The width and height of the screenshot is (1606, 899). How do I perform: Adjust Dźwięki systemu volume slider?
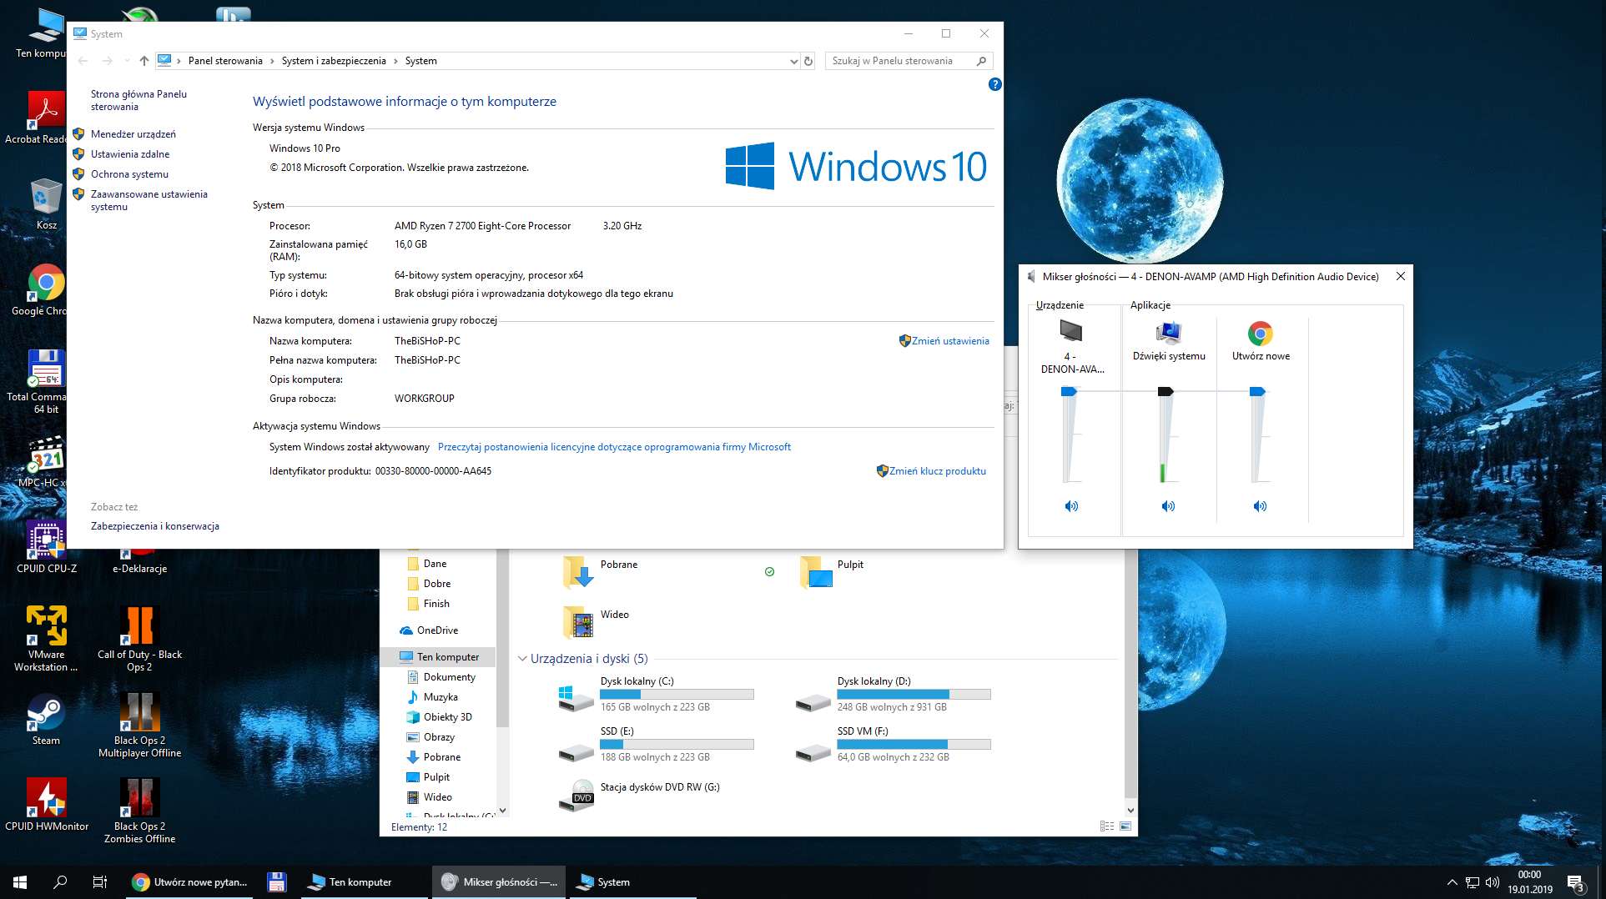coord(1165,392)
